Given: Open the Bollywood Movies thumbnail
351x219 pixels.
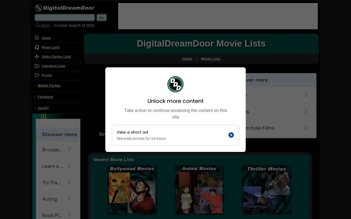Looking at the screenshot, I should coord(132,190).
